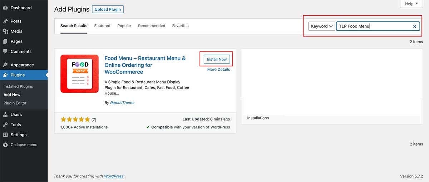Click the Compatible checkmark icon
Screen dimensions: 429x182
tap(148, 127)
